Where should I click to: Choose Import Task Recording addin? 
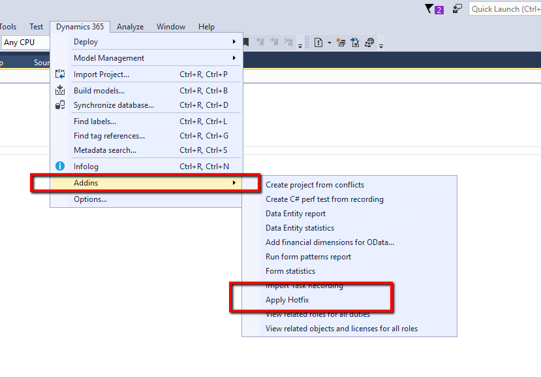click(350, 286)
